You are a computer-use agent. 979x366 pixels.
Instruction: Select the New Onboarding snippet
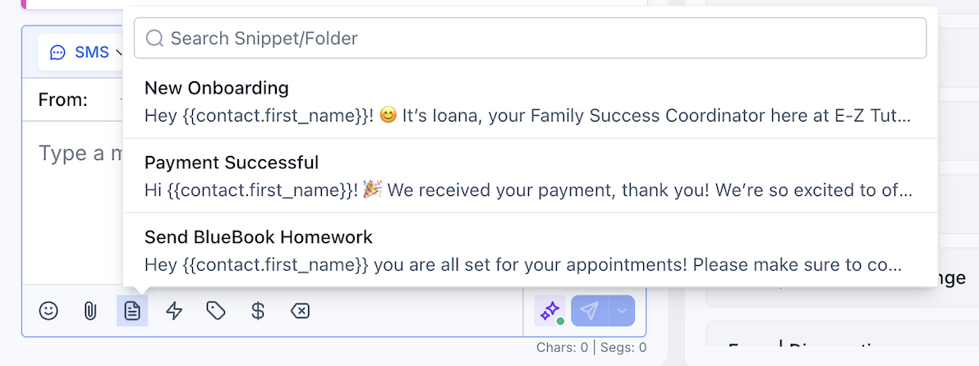click(x=530, y=101)
